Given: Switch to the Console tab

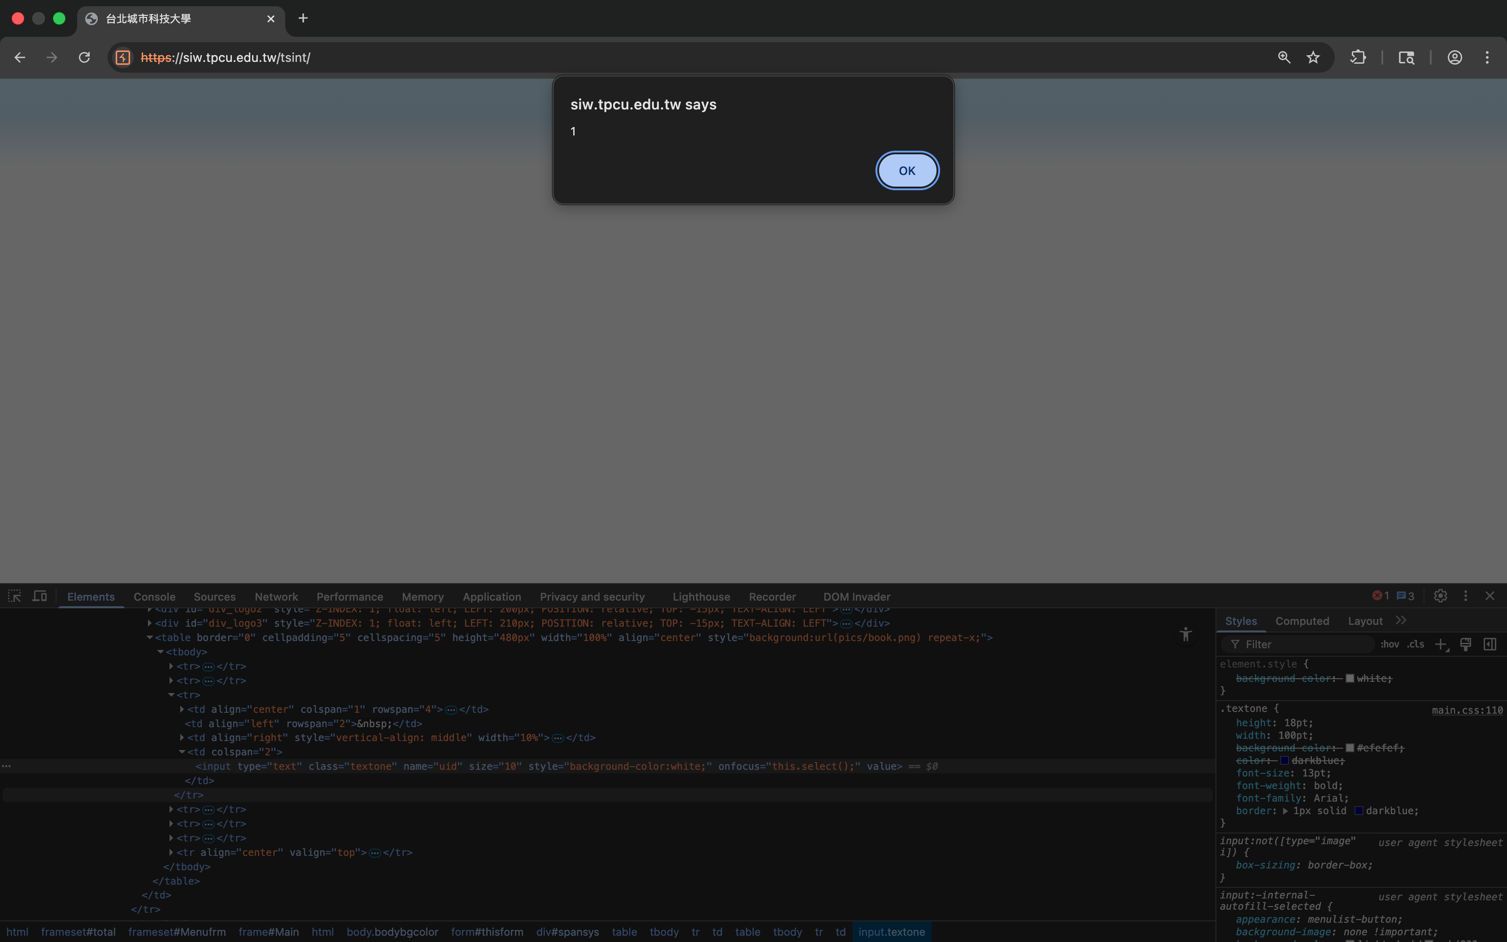Looking at the screenshot, I should (x=154, y=597).
